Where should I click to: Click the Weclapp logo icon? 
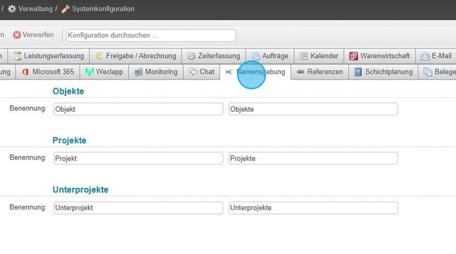point(90,72)
